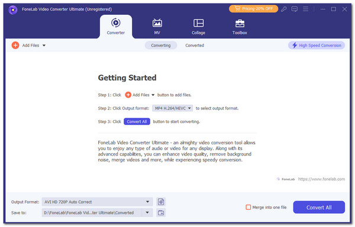Click the Convert All button in Step 3
355x227 pixels.
tap(137, 122)
